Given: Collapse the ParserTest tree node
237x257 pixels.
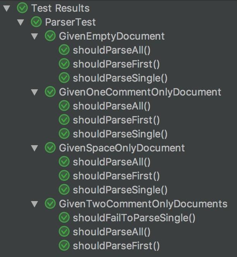Looking at the screenshot, I should tap(21, 23).
